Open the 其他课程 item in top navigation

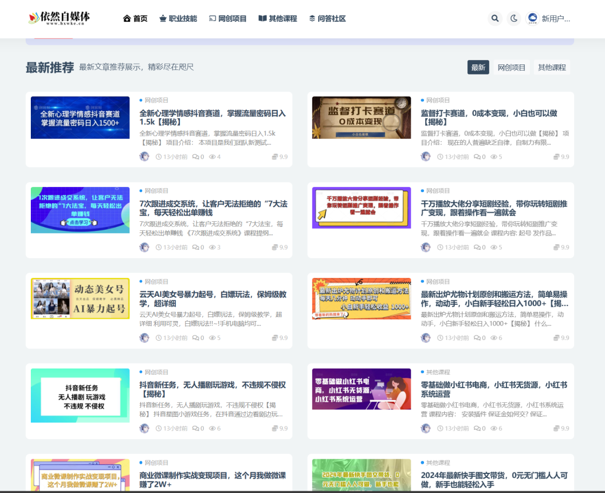pyautogui.click(x=278, y=18)
